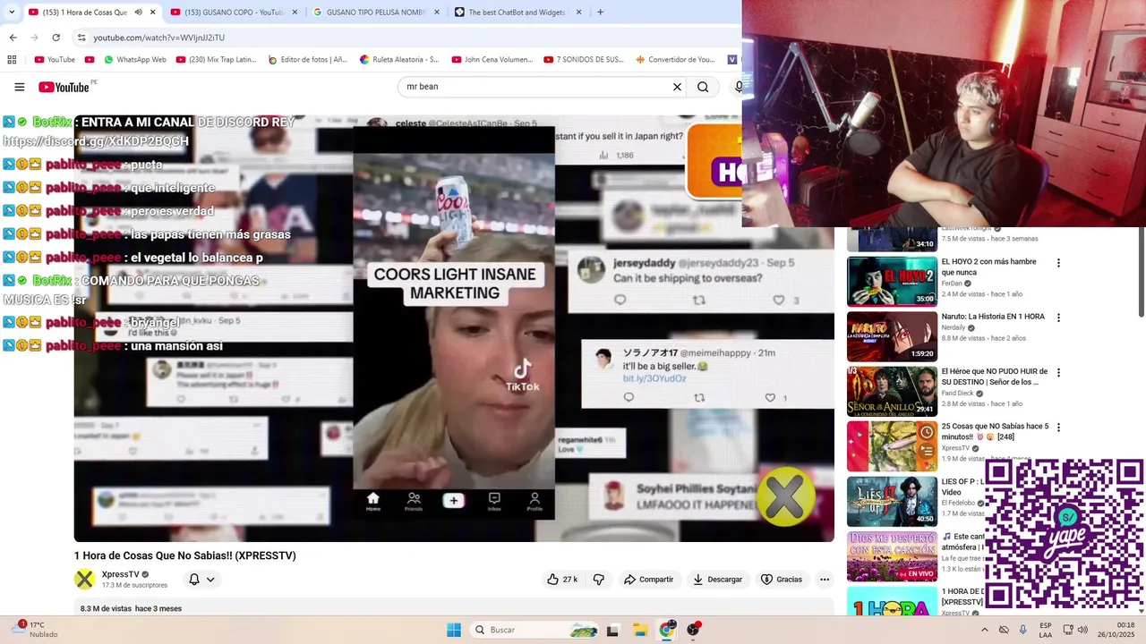
Task: Open the WhatsApp Web bookmark
Action: (134, 60)
